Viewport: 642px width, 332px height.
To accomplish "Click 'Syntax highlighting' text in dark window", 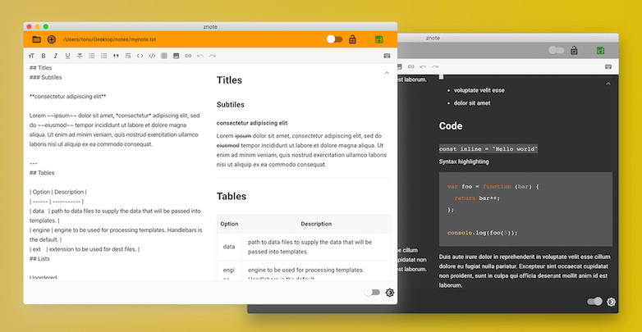I will (464, 162).
